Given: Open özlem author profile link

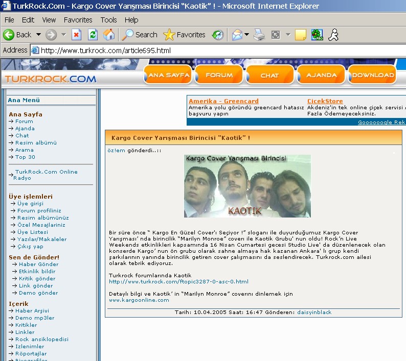Looking at the screenshot, I should [116, 151].
